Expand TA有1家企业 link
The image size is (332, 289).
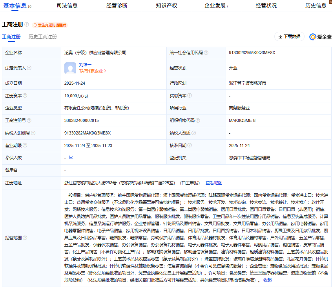click(92, 71)
